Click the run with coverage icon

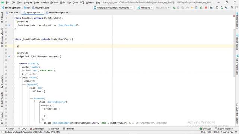click(183, 7)
